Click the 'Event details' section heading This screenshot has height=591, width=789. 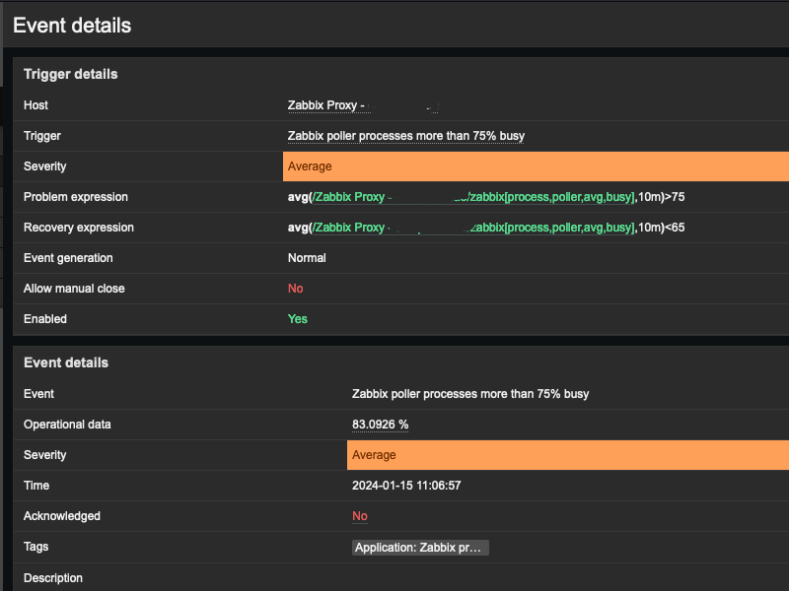(66, 362)
